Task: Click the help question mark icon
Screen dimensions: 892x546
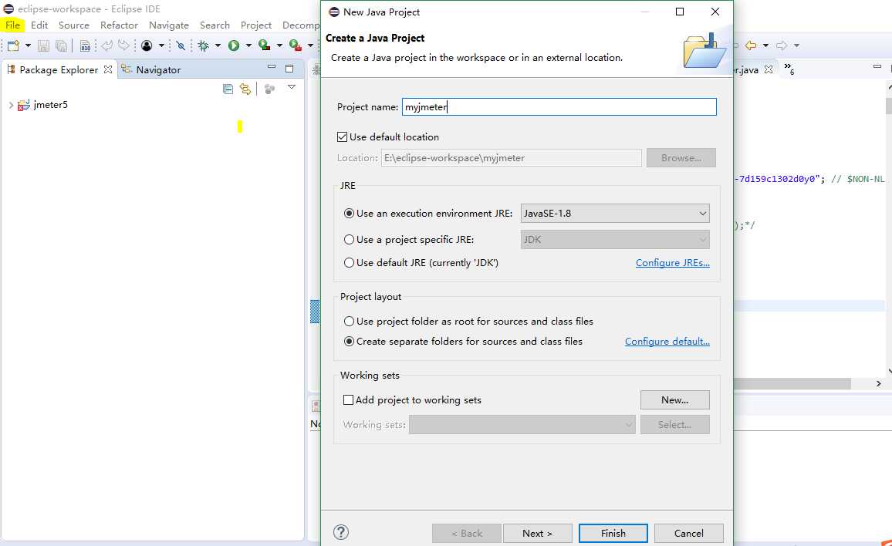Action: pos(341,532)
